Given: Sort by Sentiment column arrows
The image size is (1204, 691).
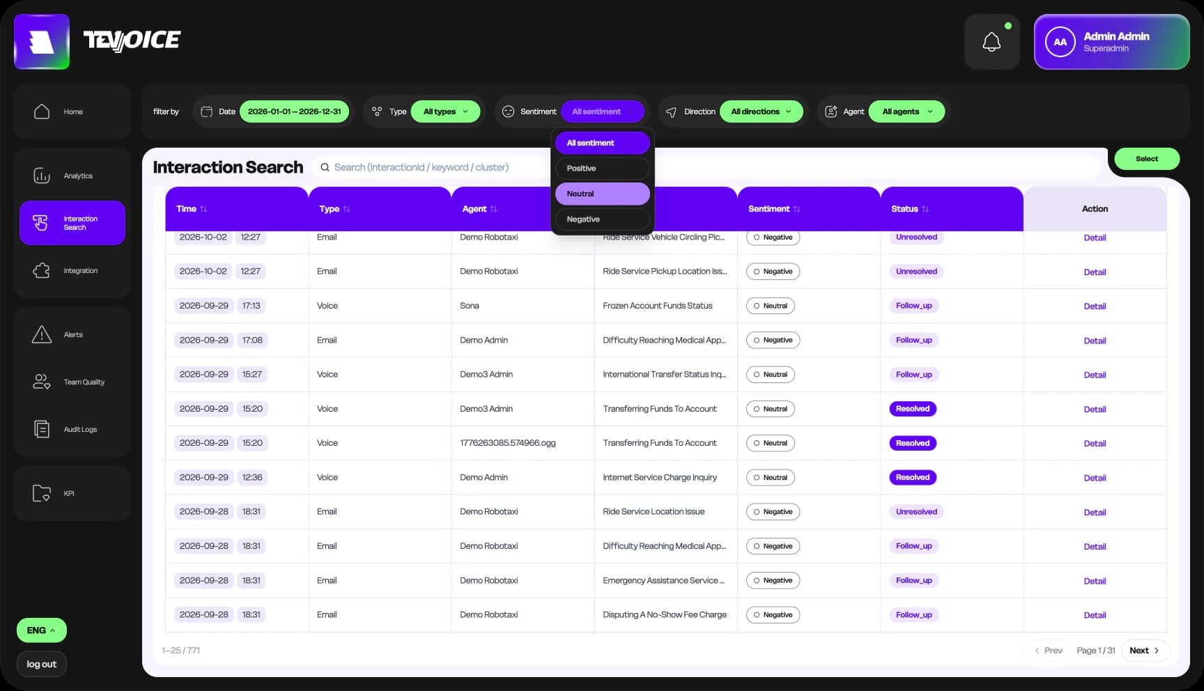Looking at the screenshot, I should coord(796,209).
